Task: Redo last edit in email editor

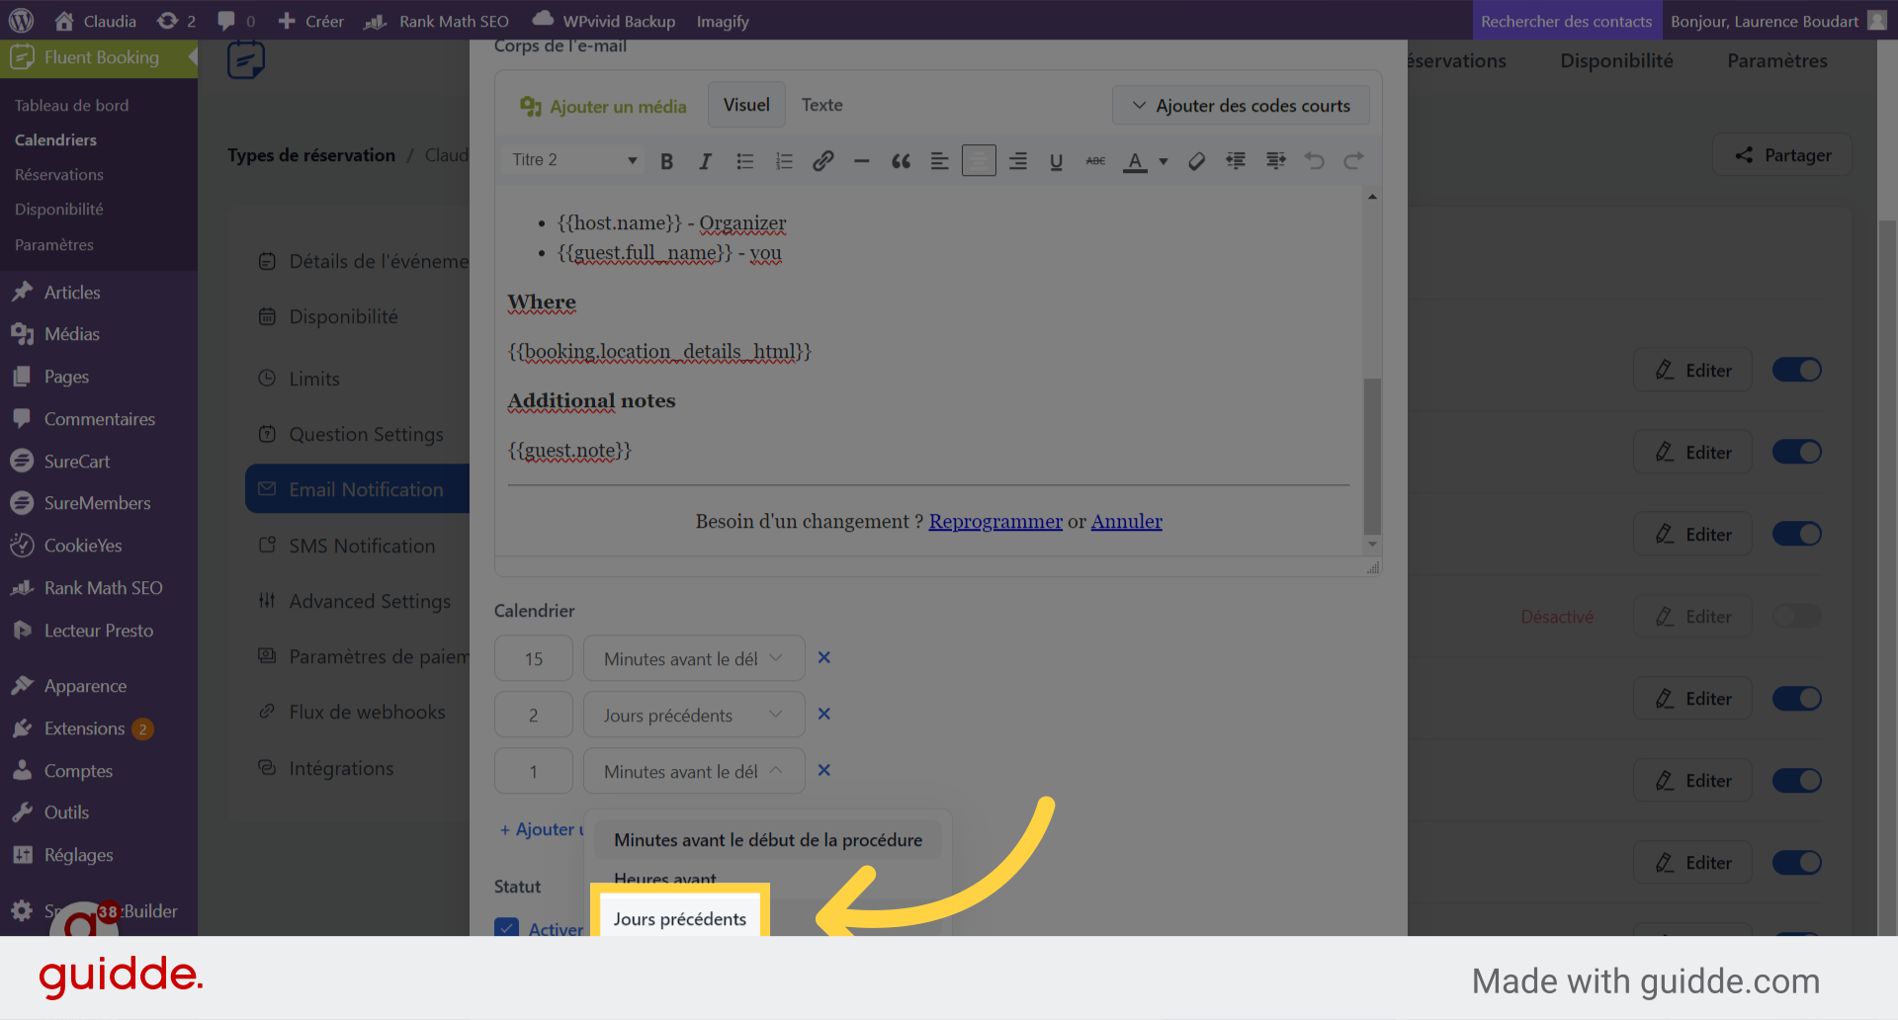Action: point(1353,161)
